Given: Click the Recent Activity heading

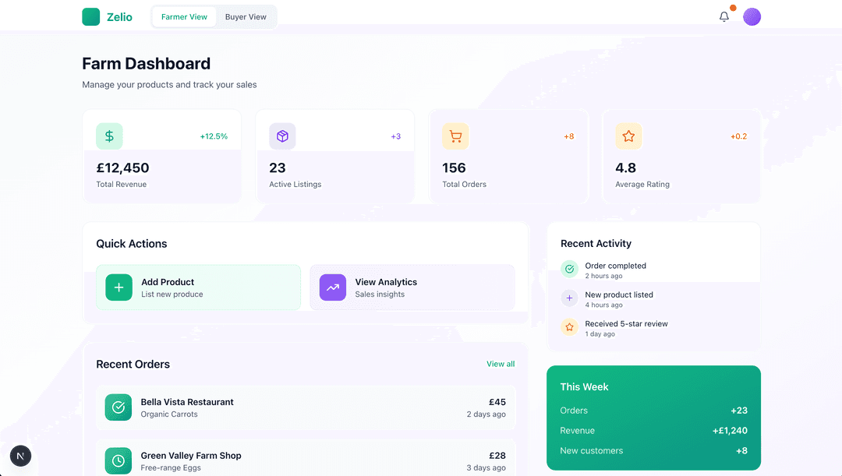Looking at the screenshot, I should click(x=596, y=244).
